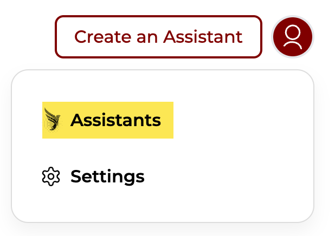
Task: Click the dark red circular account button
Action: tap(293, 37)
